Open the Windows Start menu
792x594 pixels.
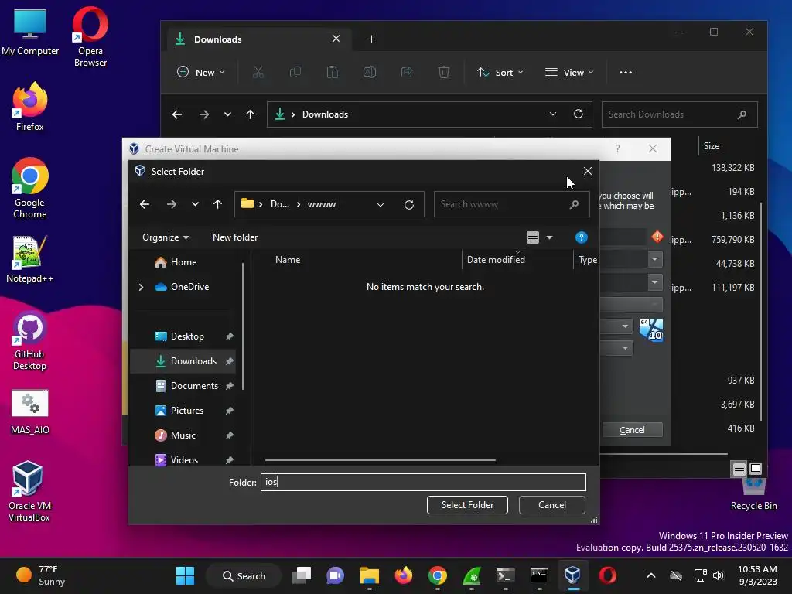(185, 575)
